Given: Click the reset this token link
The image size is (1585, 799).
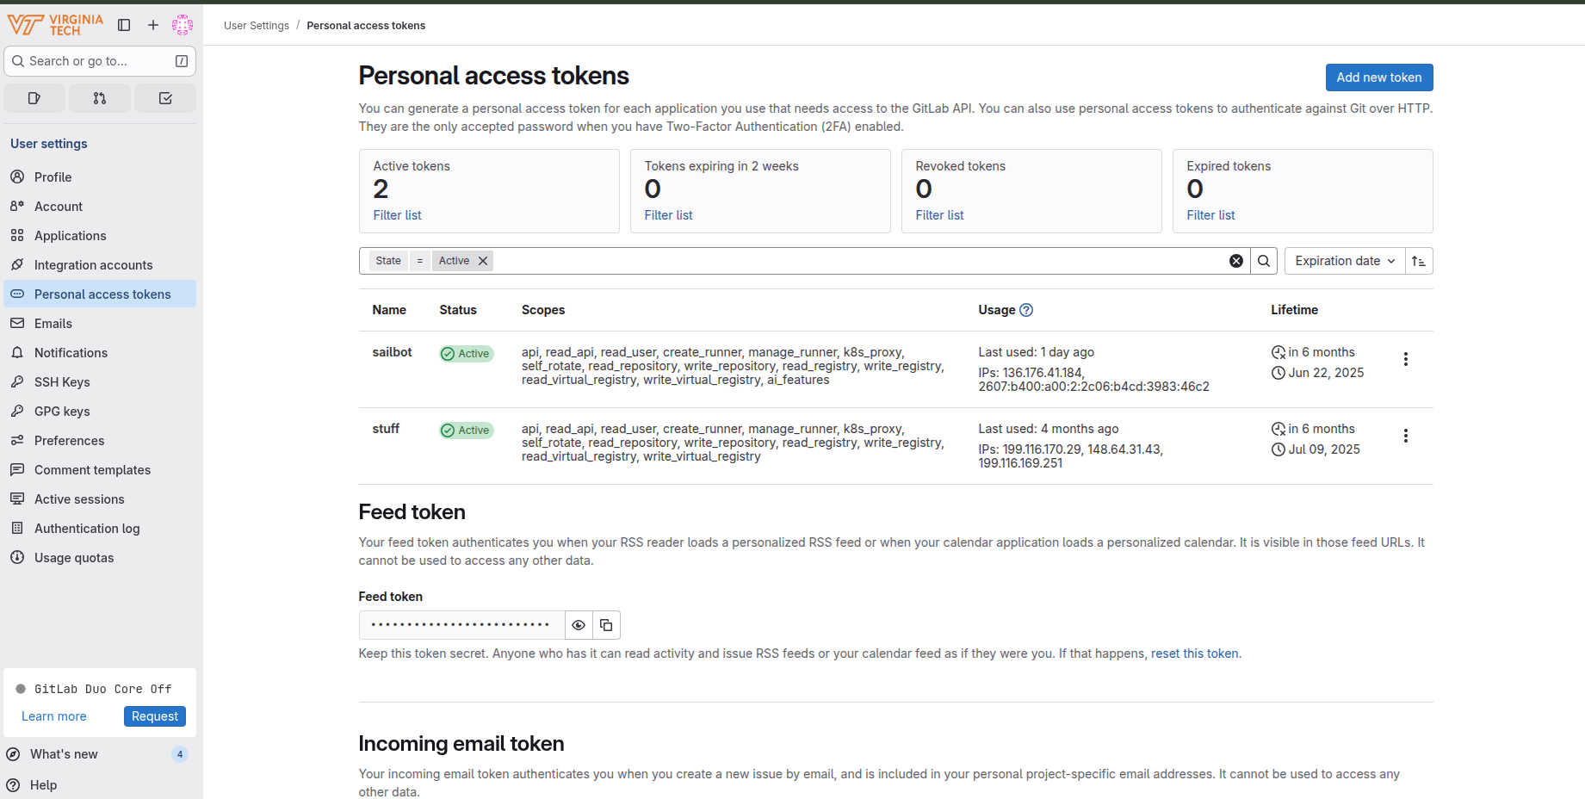Looking at the screenshot, I should coord(1194,653).
